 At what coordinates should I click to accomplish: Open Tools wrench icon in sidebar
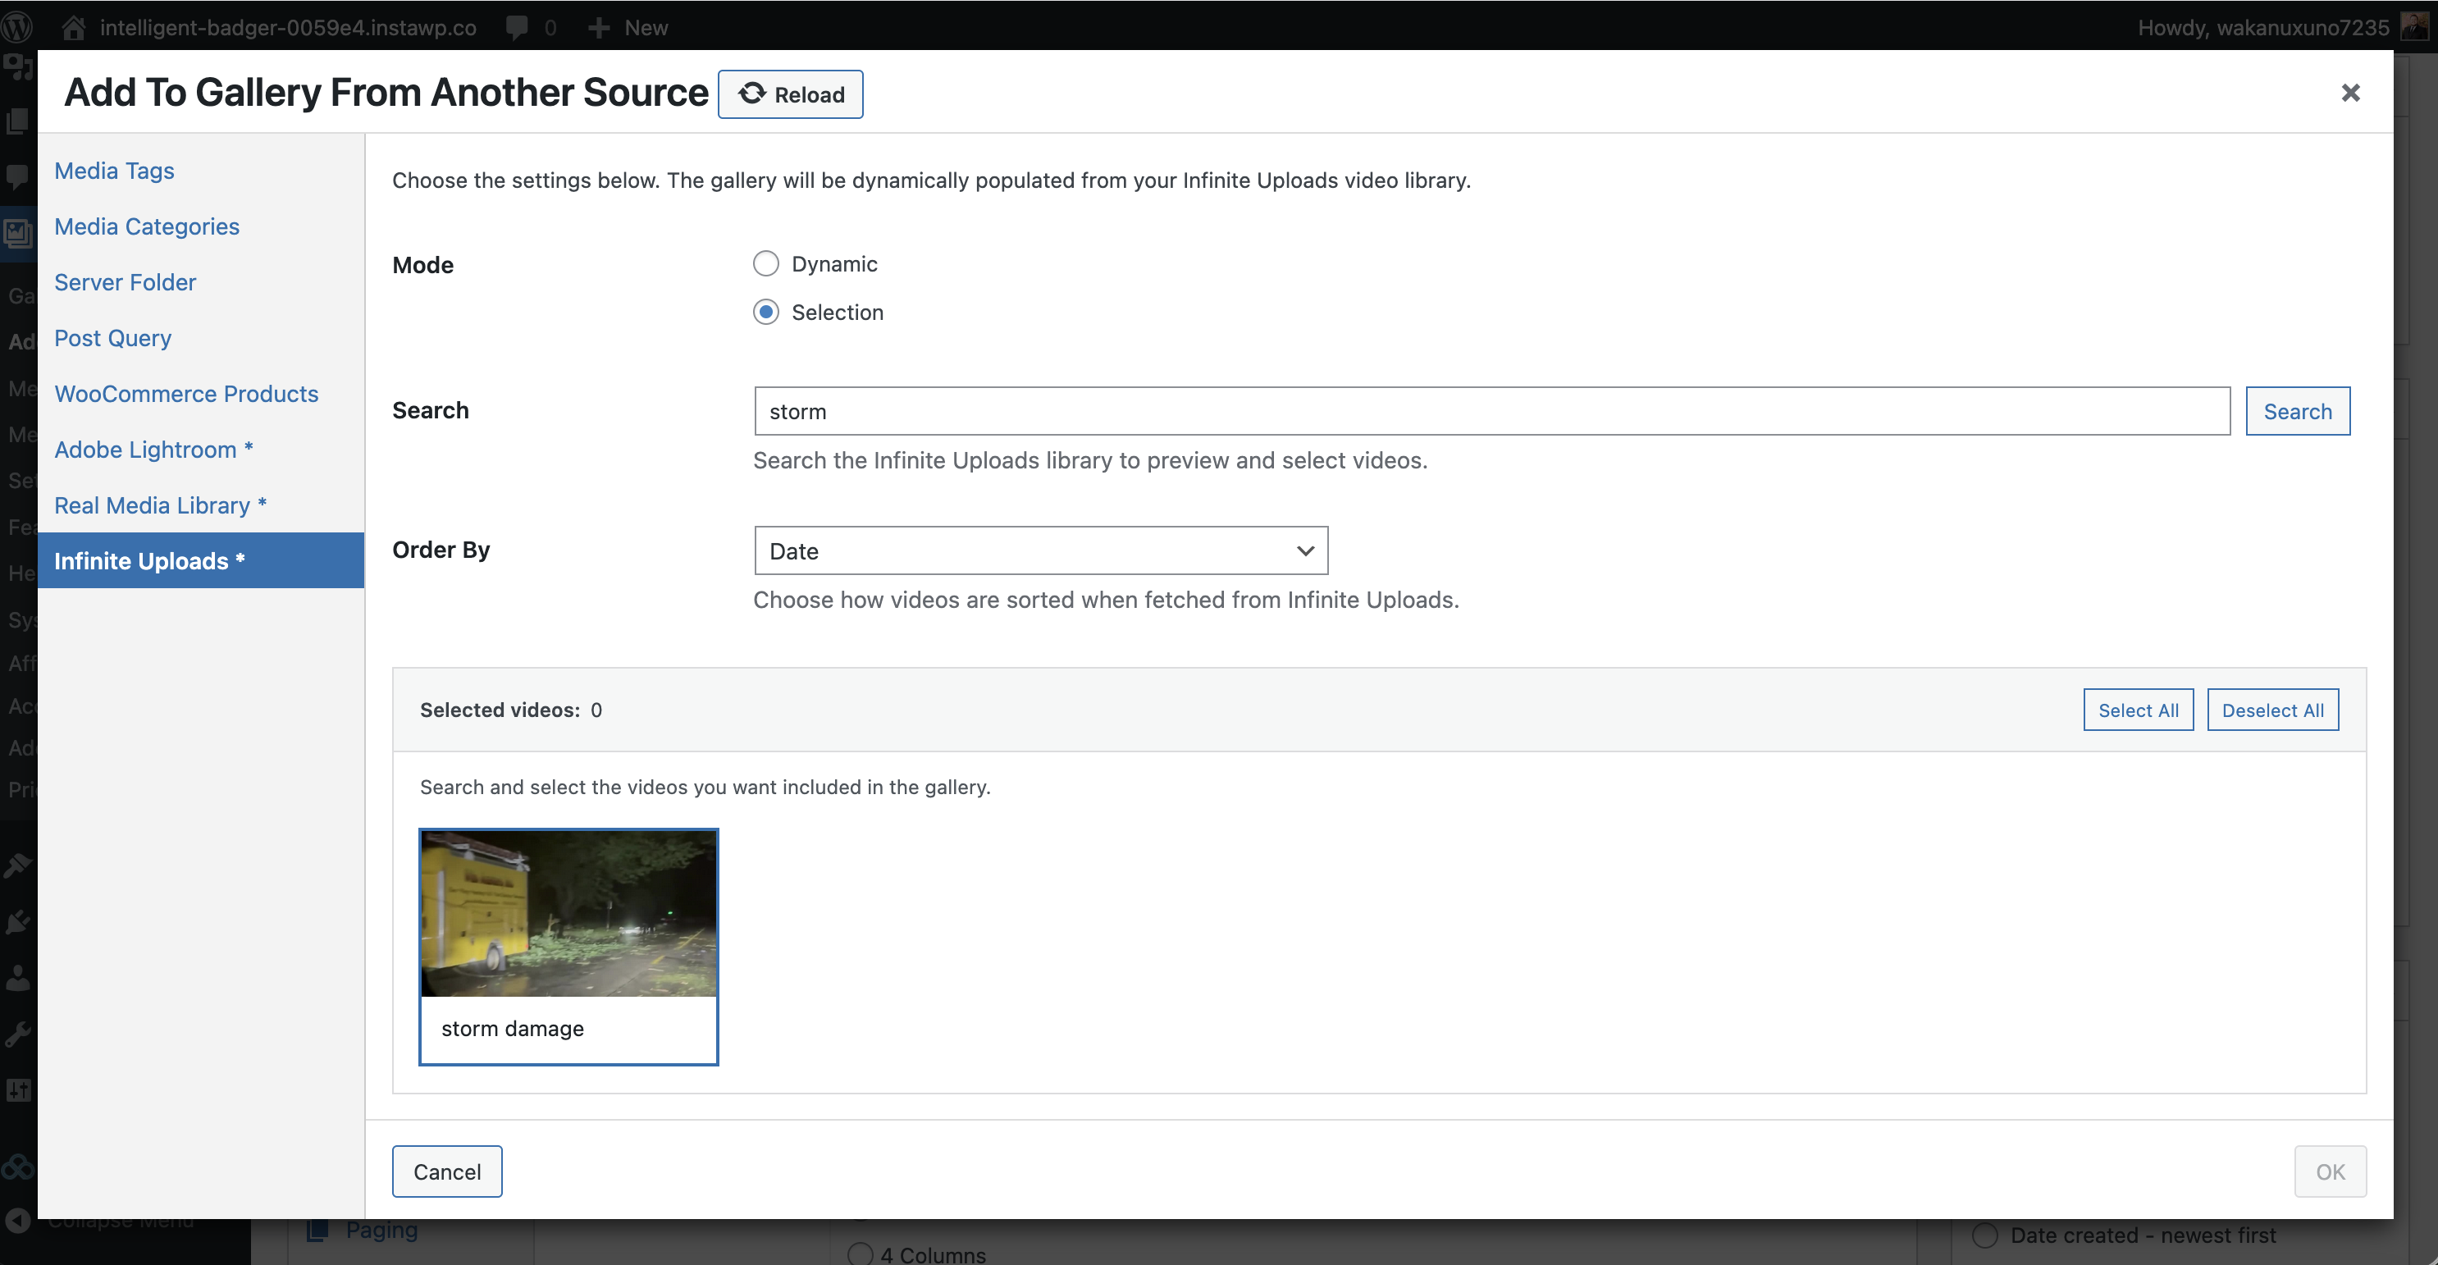(x=18, y=1034)
